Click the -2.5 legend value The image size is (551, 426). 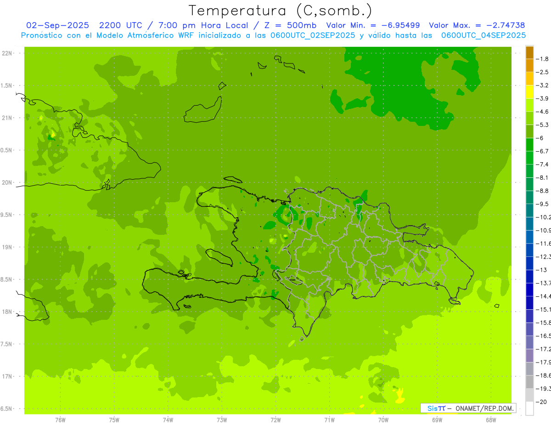tap(543, 72)
